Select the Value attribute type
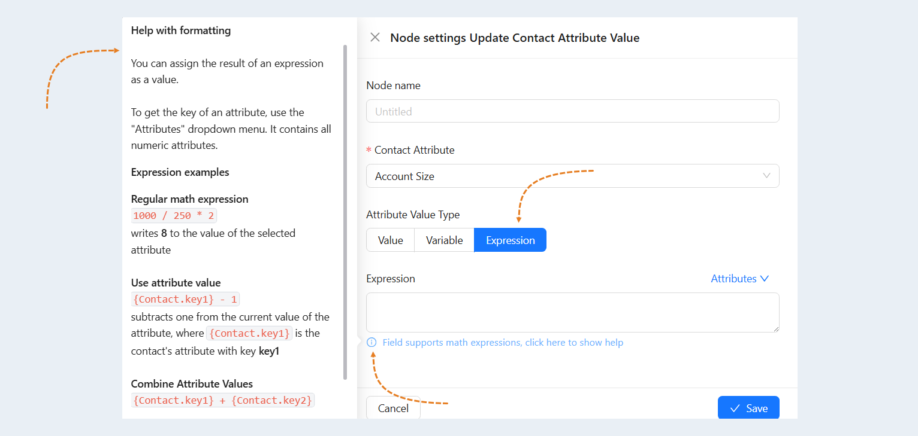 [391, 240]
